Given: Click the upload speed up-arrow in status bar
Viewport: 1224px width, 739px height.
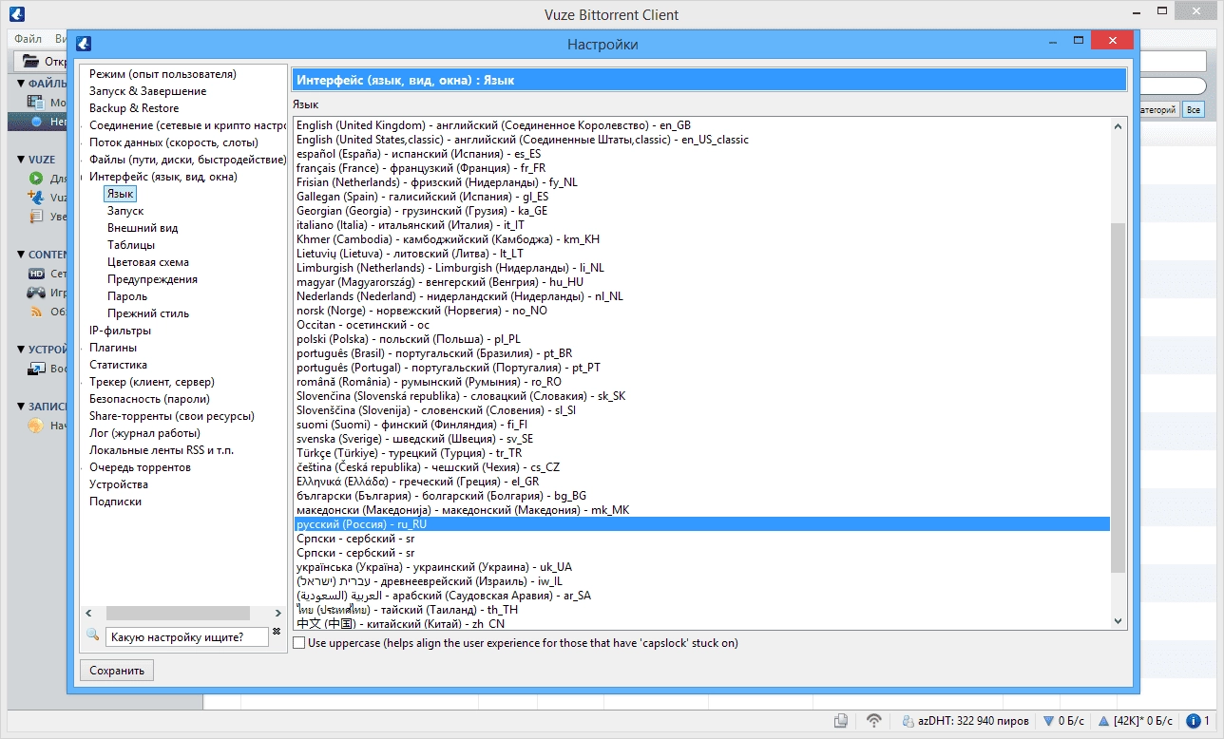Looking at the screenshot, I should tap(1103, 722).
